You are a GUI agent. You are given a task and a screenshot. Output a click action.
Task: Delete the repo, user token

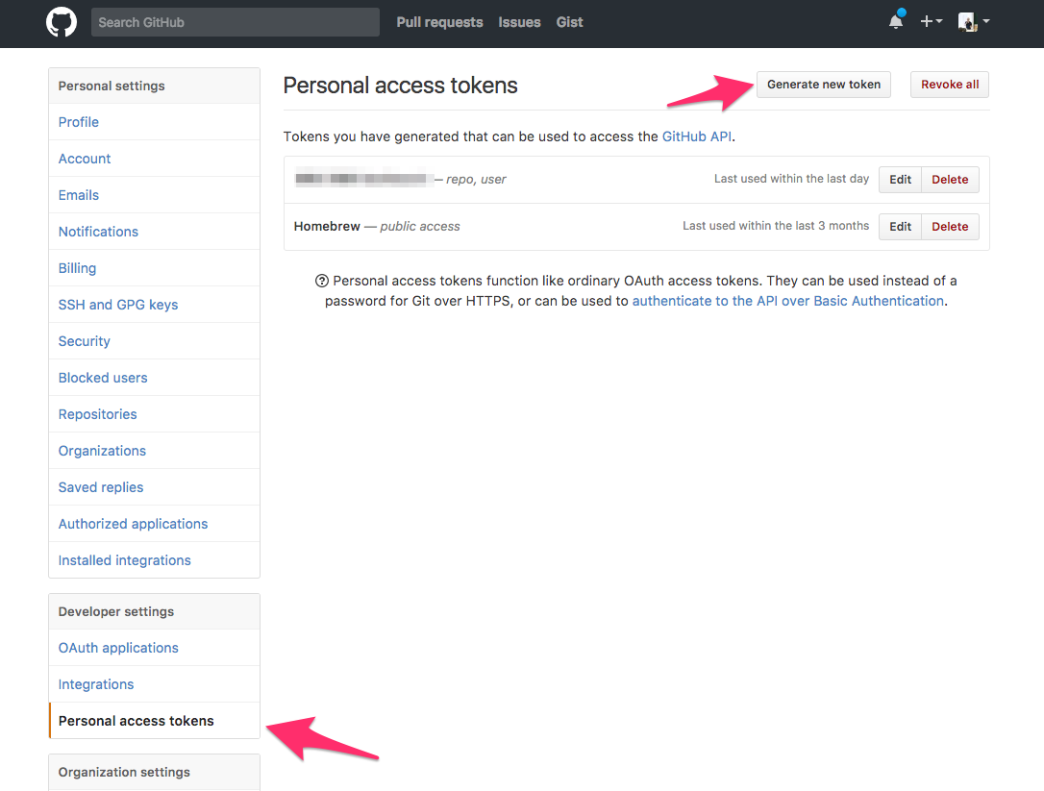950,180
